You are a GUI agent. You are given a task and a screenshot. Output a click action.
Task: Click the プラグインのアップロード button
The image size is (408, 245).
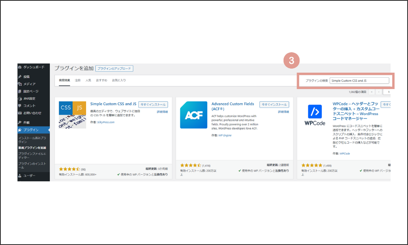point(114,69)
